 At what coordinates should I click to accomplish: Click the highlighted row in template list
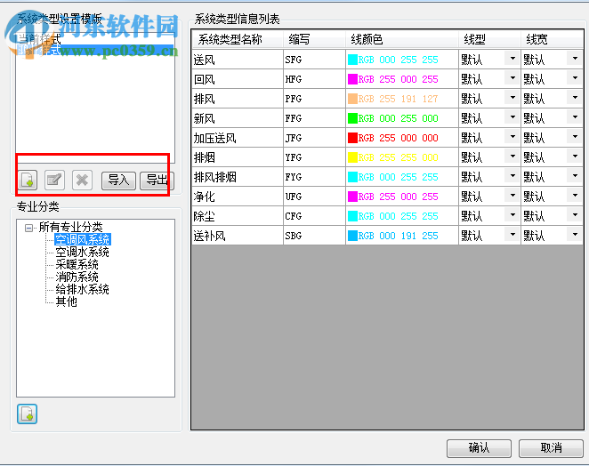coord(95,50)
